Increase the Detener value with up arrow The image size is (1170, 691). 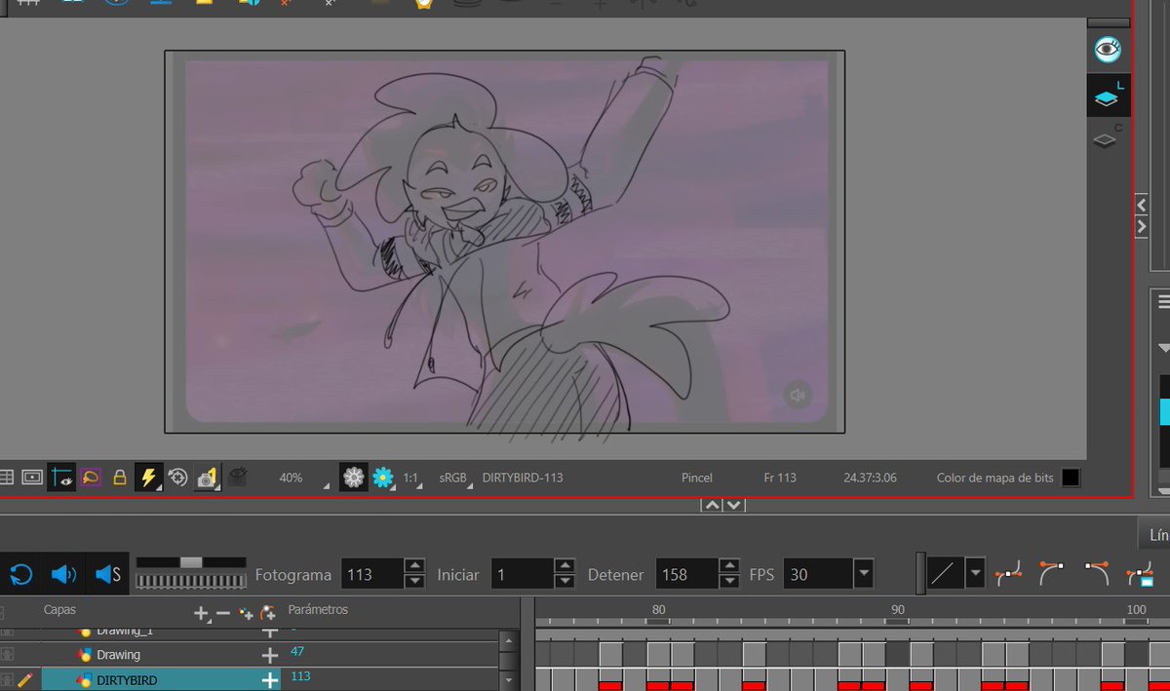pos(729,566)
